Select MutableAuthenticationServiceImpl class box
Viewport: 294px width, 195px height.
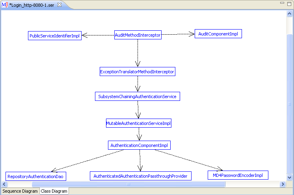click(x=138, y=123)
